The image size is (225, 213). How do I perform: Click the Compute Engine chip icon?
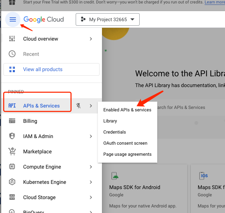[12, 167]
